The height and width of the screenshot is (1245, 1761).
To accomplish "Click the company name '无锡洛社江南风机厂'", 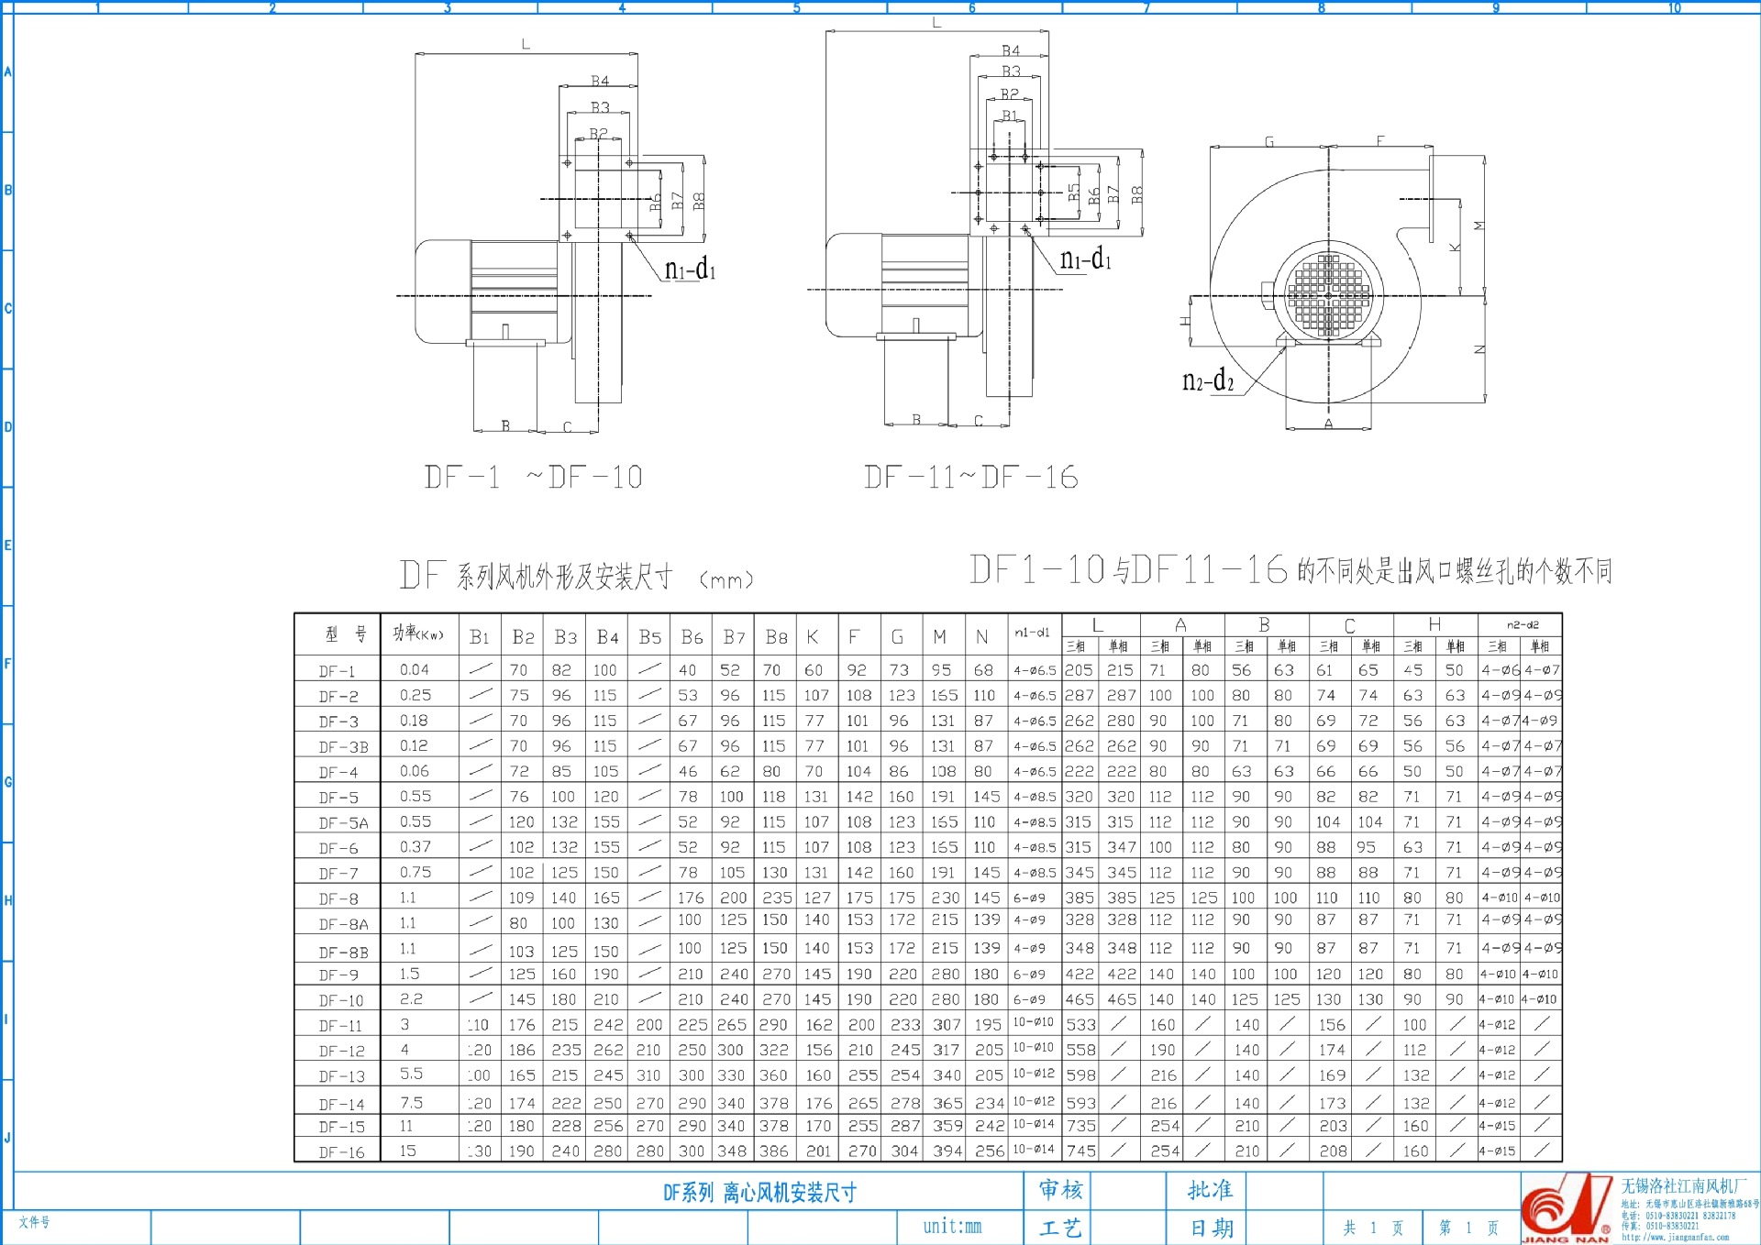I will [x=1684, y=1186].
